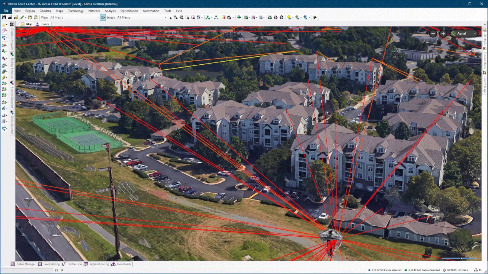Open the Aerial map type dropdown
Image resolution: width=488 pixels, height=274 pixels.
(x=464, y=33)
